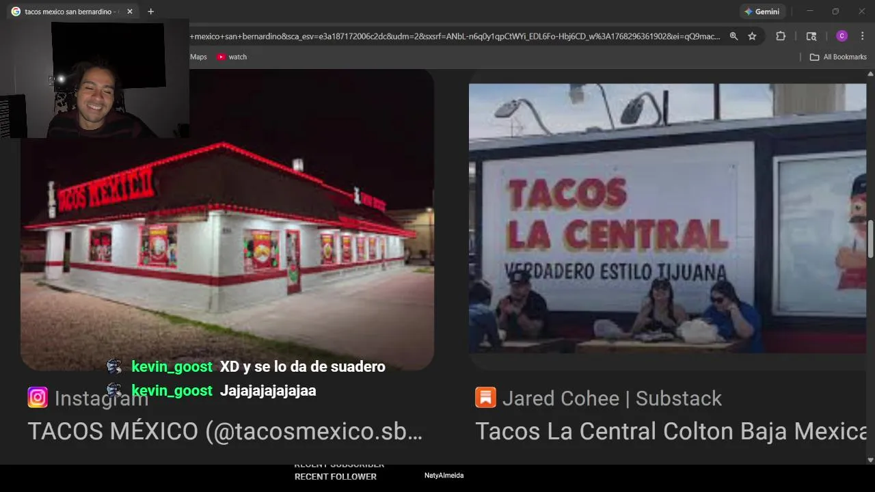Click the scrollbar down arrow
Image resolution: width=875 pixels, height=492 pixels.
click(870, 460)
